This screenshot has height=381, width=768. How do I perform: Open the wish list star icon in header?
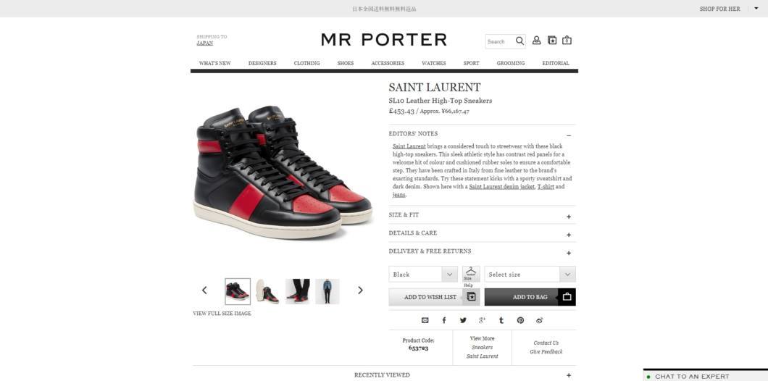552,41
